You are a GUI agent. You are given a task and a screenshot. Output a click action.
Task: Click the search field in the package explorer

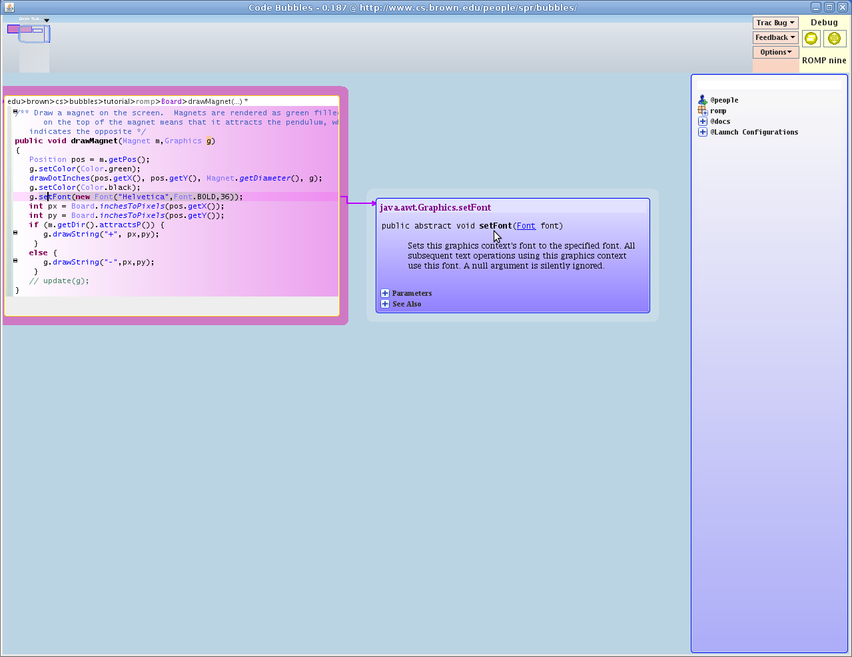click(x=769, y=85)
